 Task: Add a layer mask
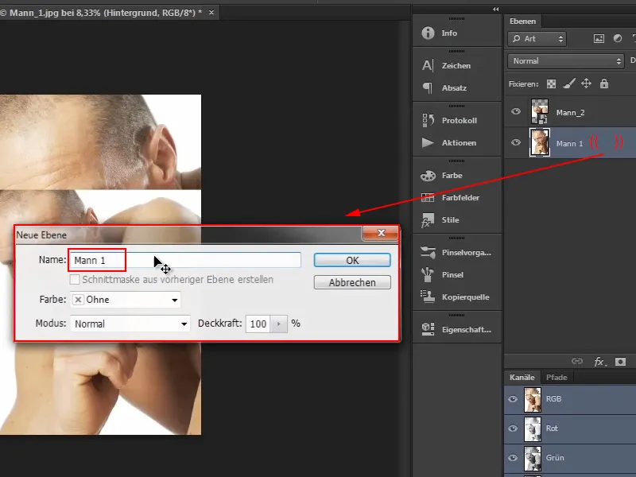[620, 362]
